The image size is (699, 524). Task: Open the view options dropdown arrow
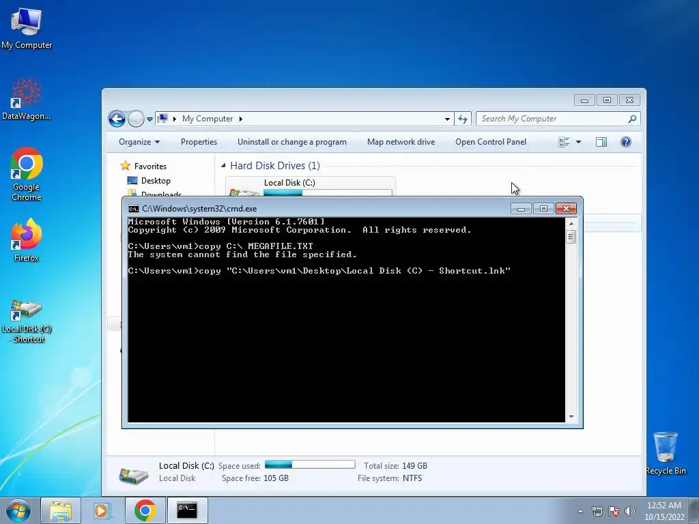(x=579, y=142)
